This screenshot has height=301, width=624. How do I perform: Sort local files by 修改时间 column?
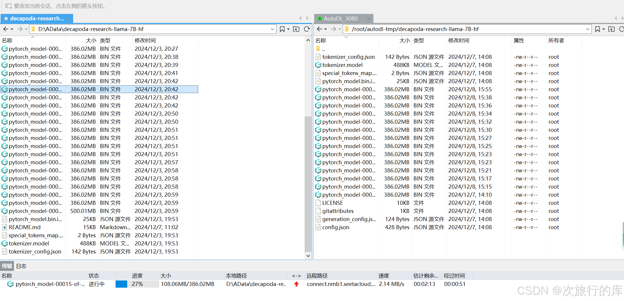coord(165,41)
